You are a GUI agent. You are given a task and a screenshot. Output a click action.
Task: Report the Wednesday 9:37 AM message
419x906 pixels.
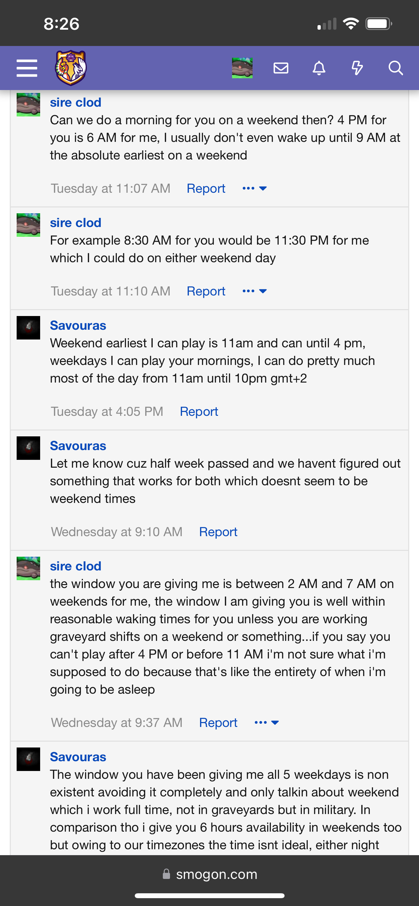[x=218, y=722]
